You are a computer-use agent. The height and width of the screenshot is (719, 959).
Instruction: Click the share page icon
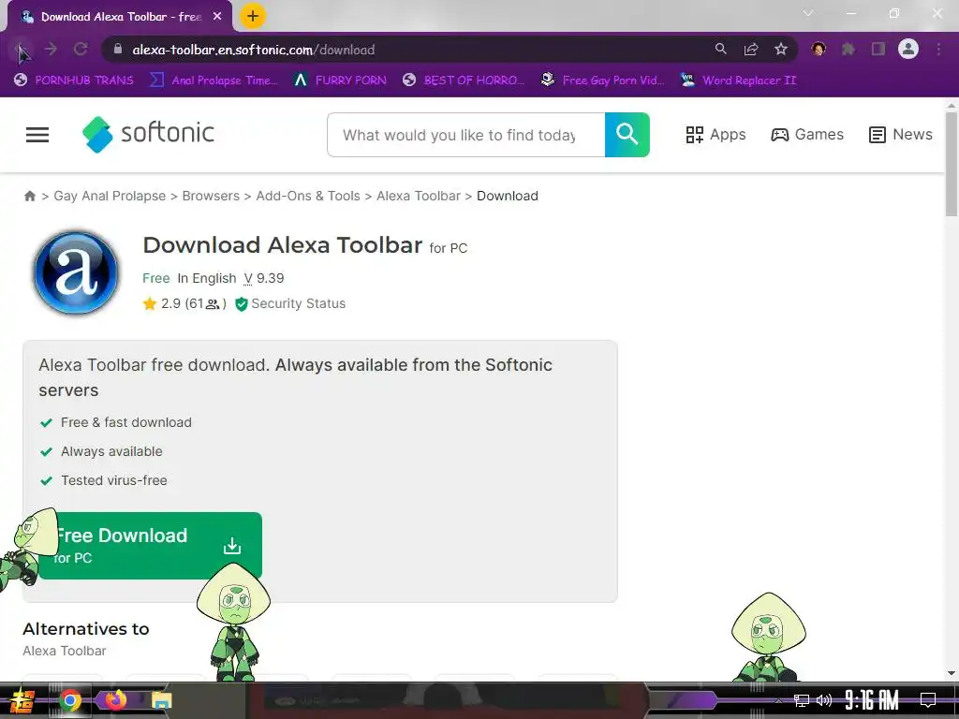point(751,49)
